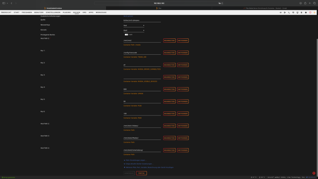Click BEARBEITEN for /mnt/disk3/Unterhaltung/
The image size is (318, 179).
pos(169,150)
